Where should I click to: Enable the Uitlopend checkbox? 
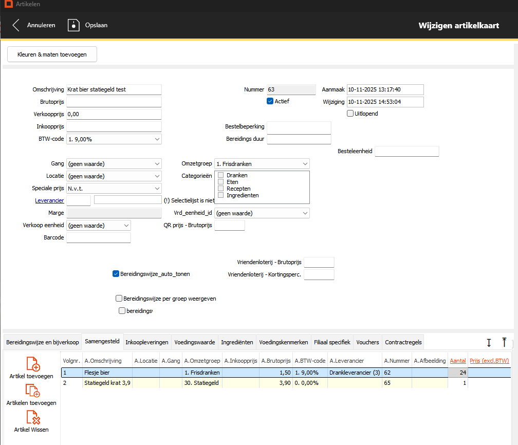(350, 114)
